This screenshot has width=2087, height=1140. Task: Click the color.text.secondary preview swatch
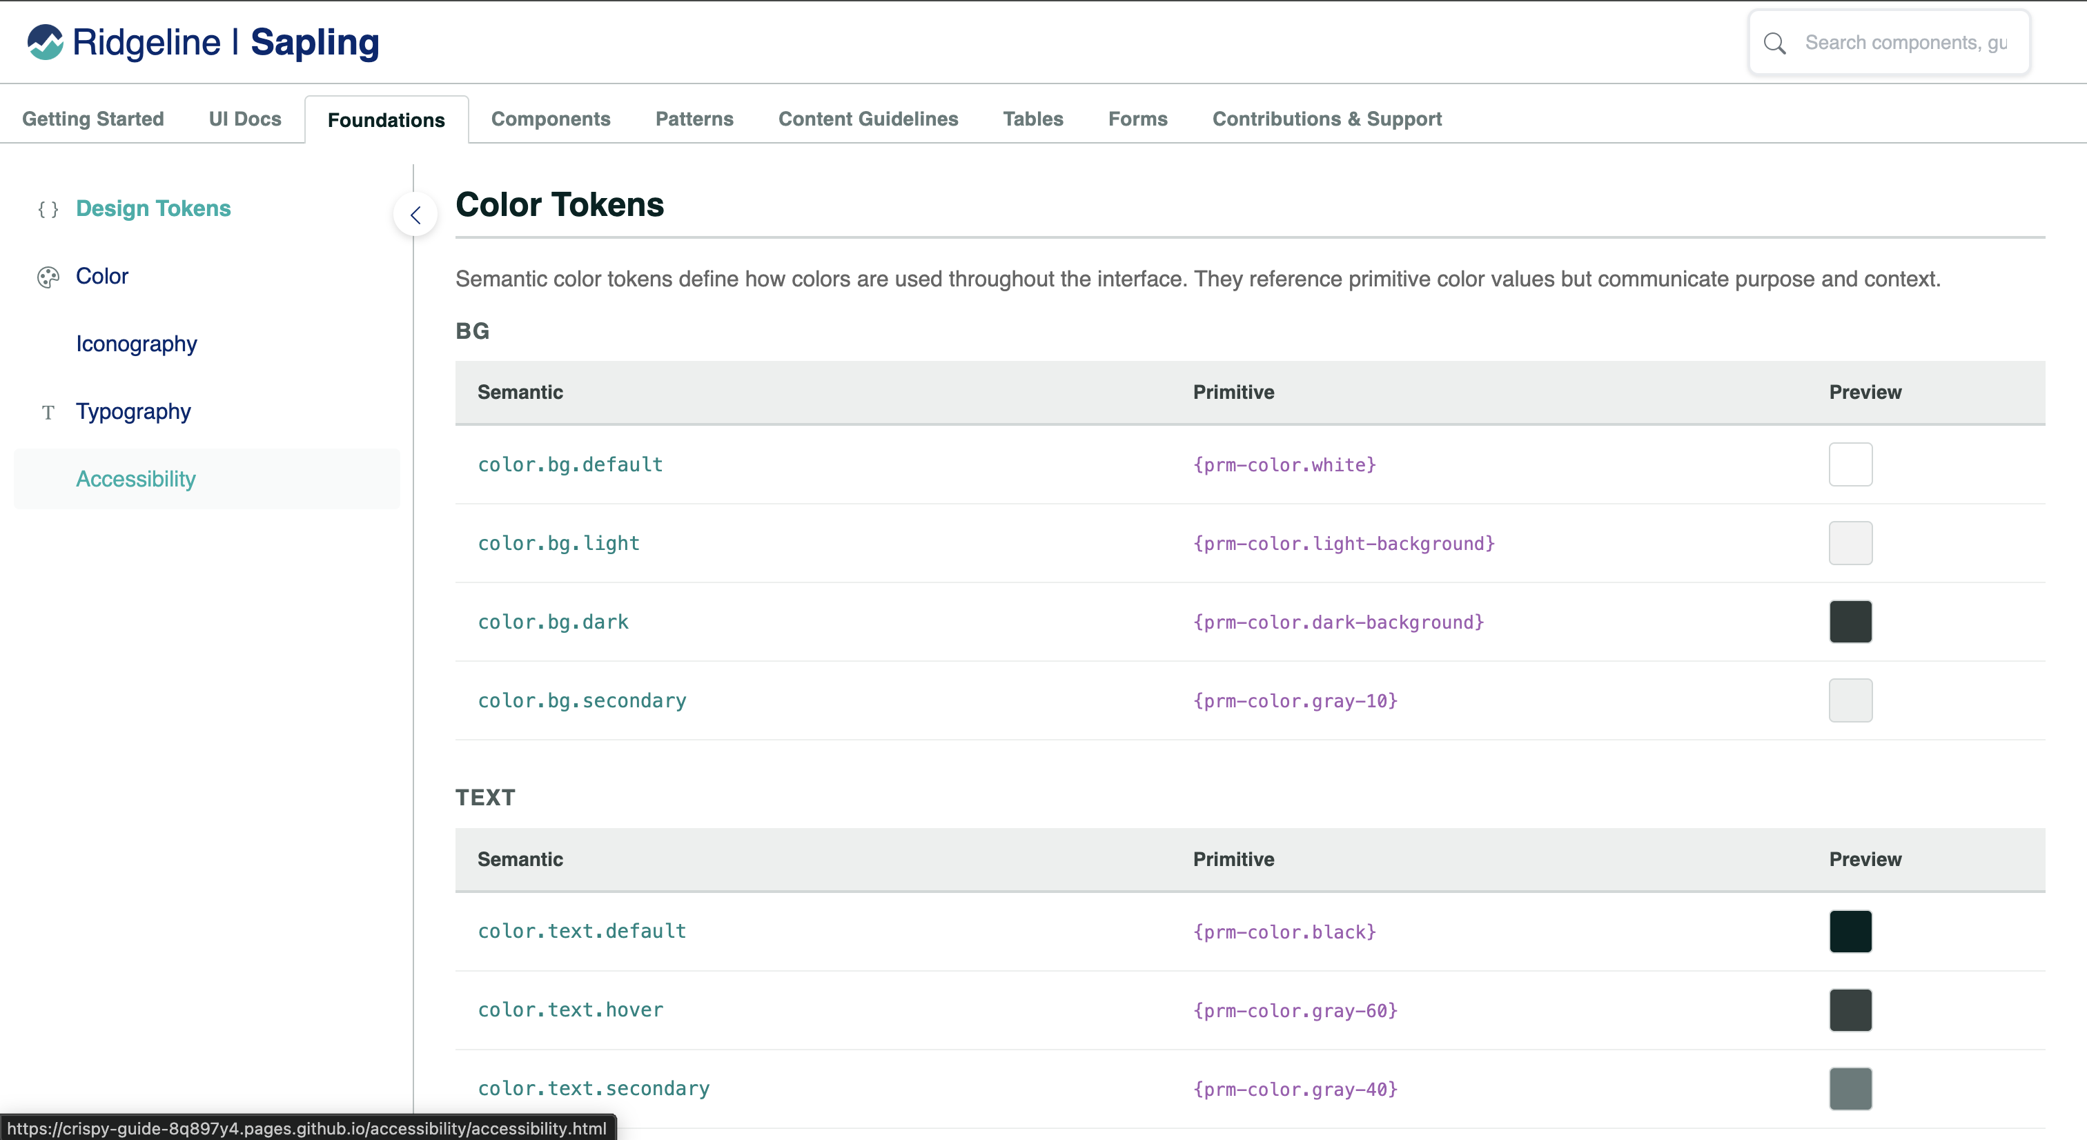pos(1850,1088)
